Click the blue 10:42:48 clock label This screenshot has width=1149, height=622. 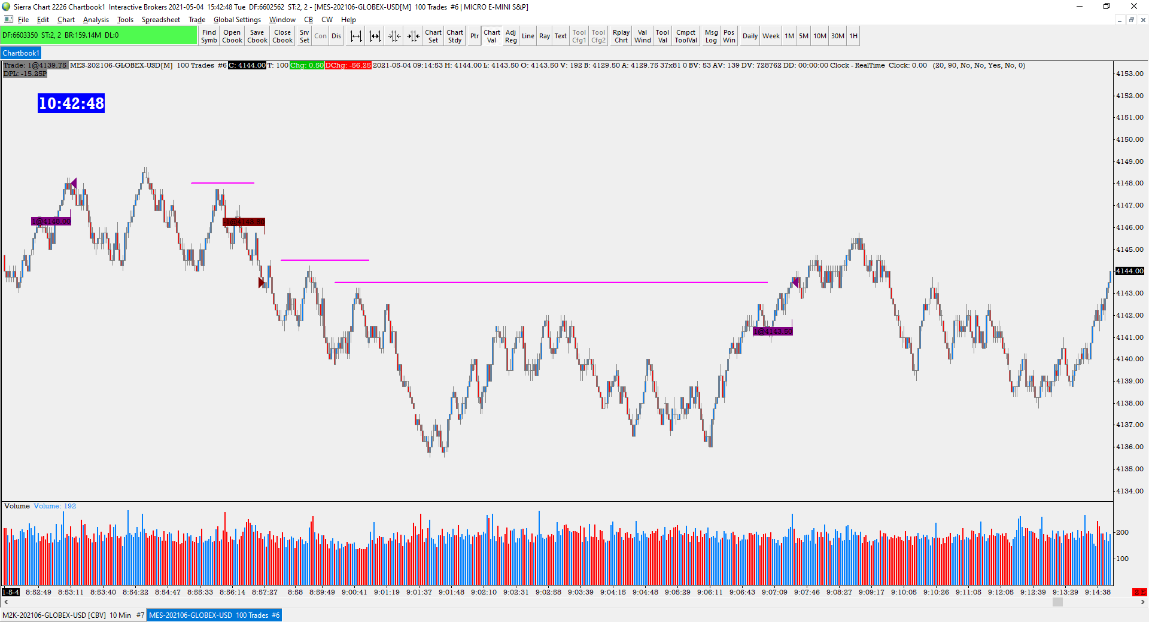[71, 103]
